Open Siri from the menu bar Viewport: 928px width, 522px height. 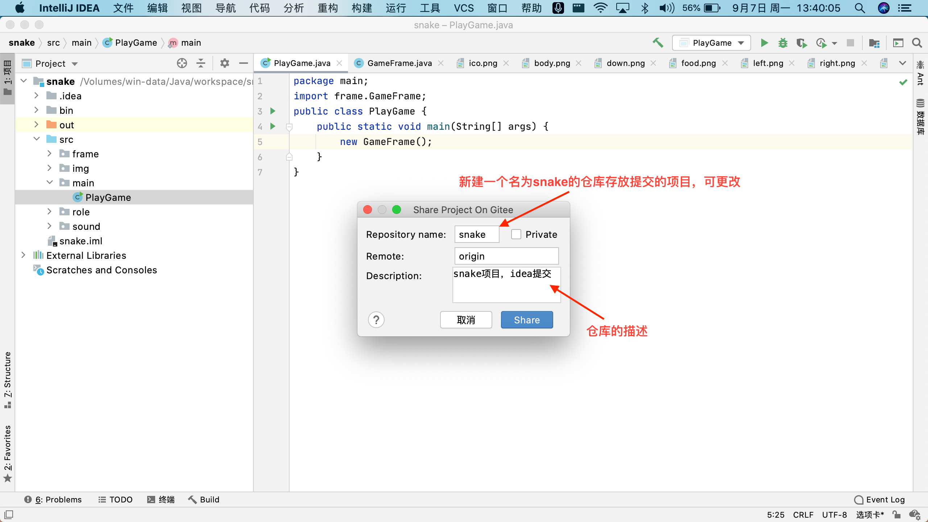[x=884, y=8]
